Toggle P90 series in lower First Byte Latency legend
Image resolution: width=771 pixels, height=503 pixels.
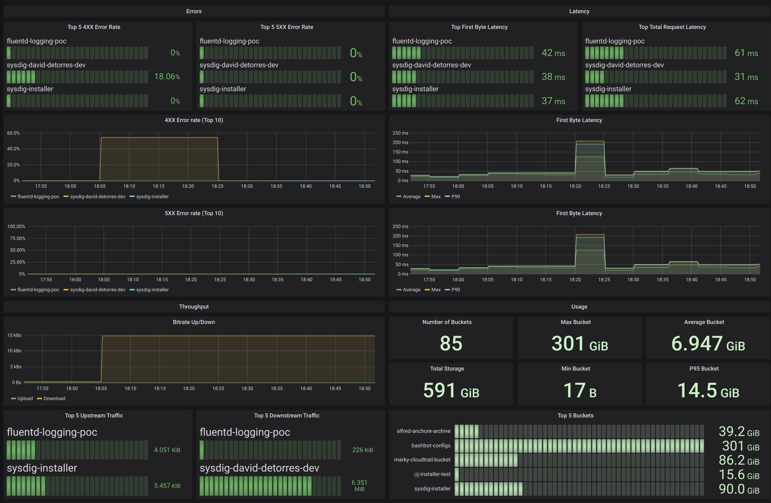click(455, 290)
